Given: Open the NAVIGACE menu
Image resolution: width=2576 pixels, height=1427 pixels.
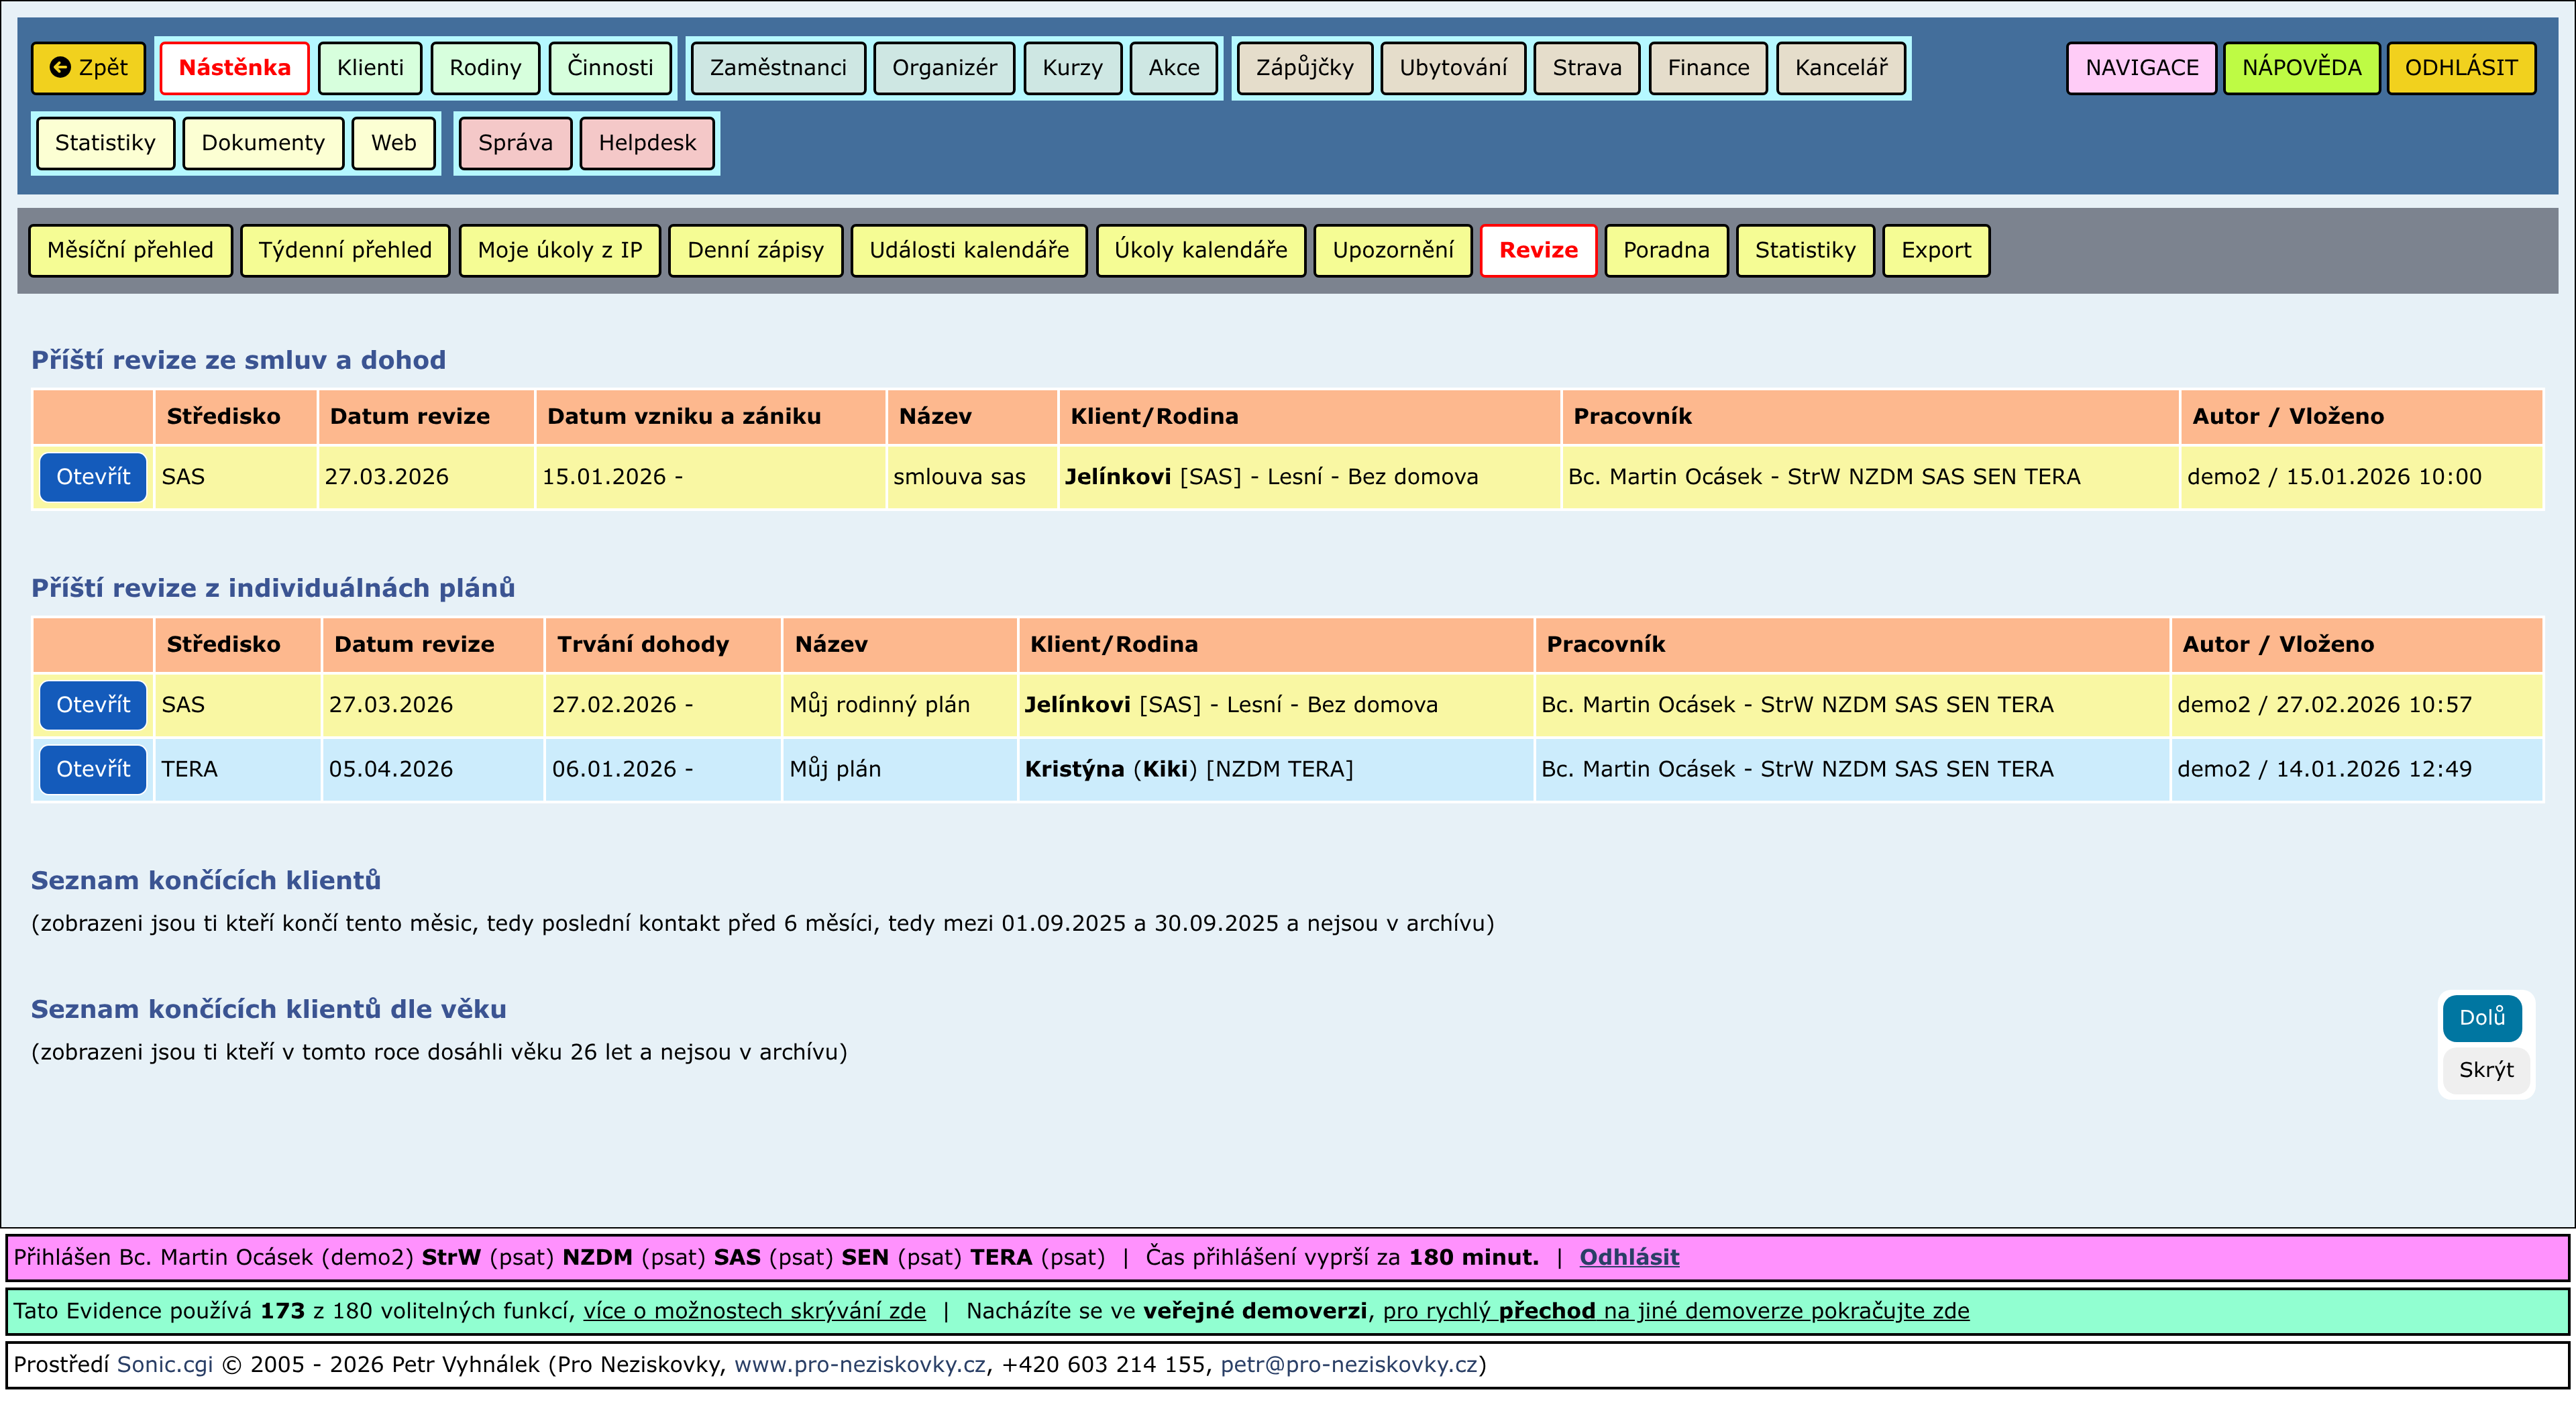Looking at the screenshot, I should tap(2141, 68).
